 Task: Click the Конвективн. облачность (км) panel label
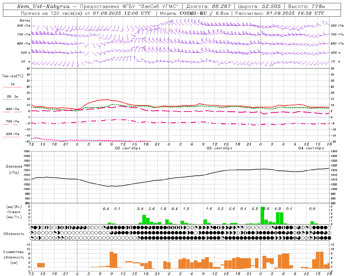coord(14,257)
